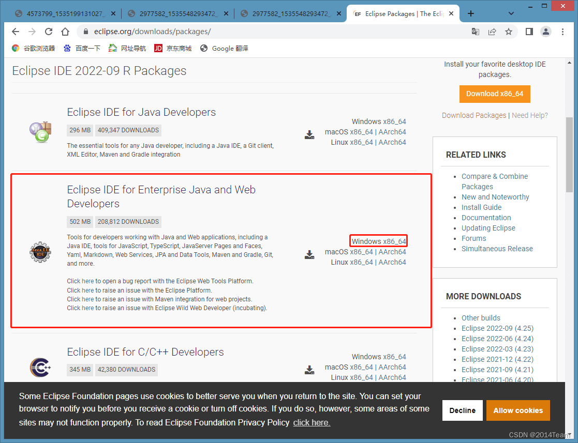Click the home page icon
The height and width of the screenshot is (443, 578).
point(65,32)
